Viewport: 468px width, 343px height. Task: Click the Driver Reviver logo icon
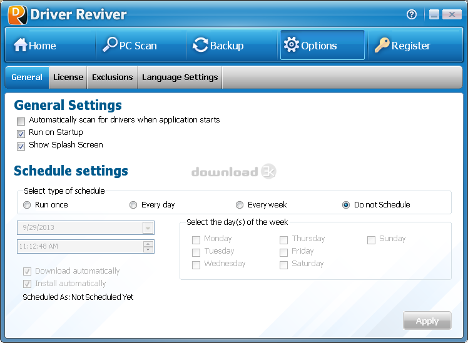[18, 14]
